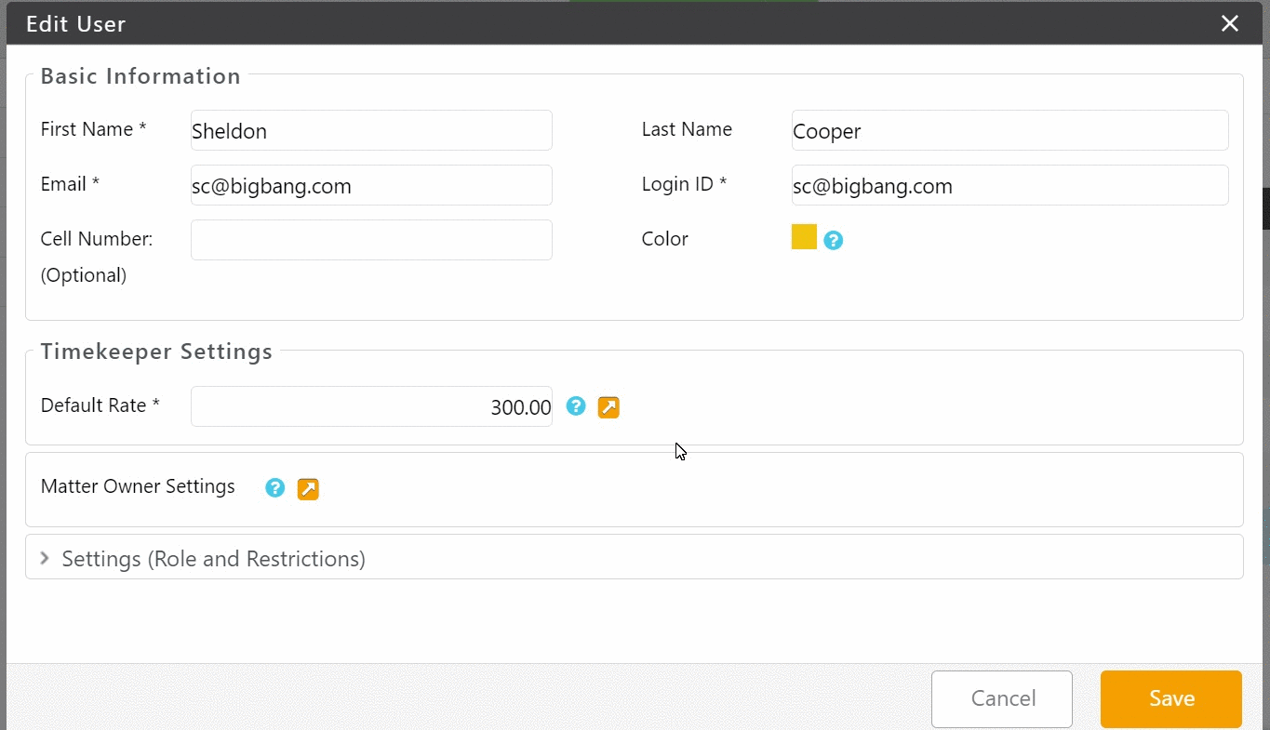Expand the Settings section chevron arrow

(x=45, y=558)
